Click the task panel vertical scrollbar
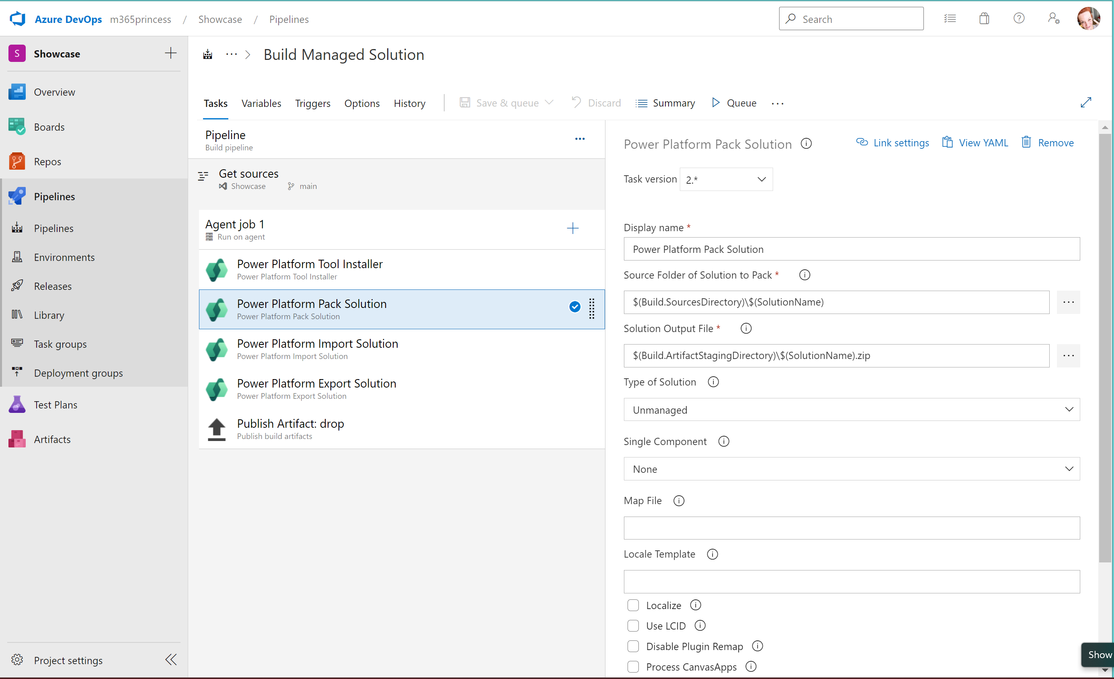Screen dimensions: 1114x679 1104,348
